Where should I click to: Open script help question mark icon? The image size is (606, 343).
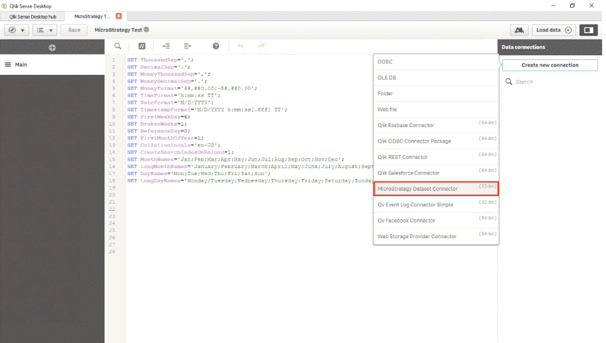[215, 46]
